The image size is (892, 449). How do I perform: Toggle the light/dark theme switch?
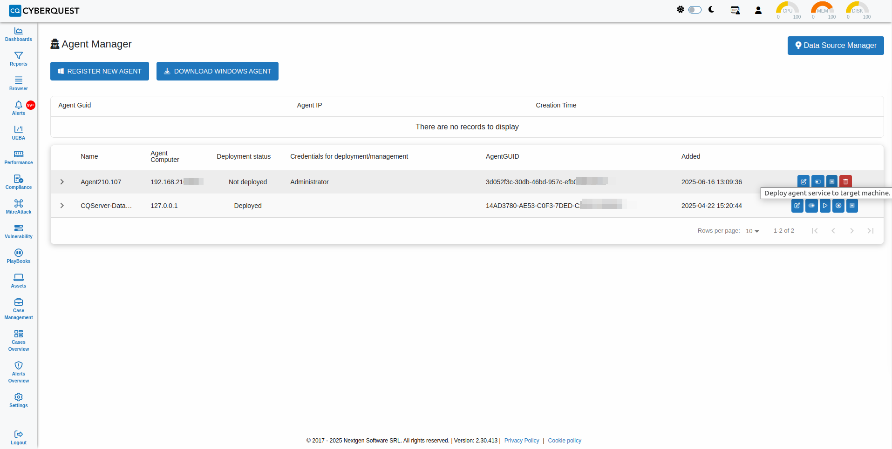click(x=695, y=10)
